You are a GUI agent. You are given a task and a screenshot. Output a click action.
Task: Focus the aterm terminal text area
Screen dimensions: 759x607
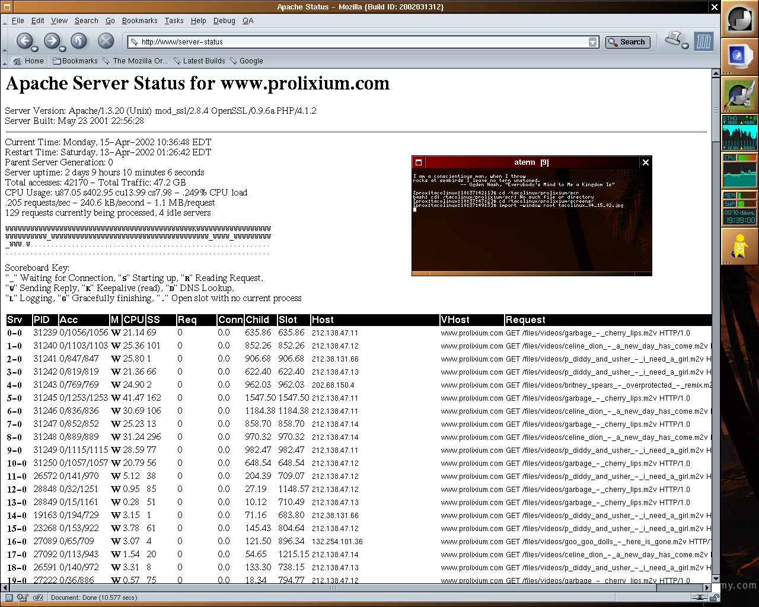click(x=532, y=221)
